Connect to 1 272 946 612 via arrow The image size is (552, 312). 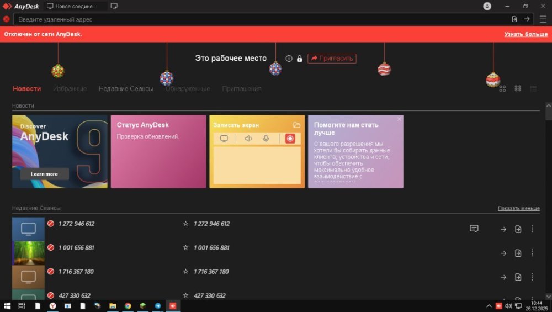503,229
